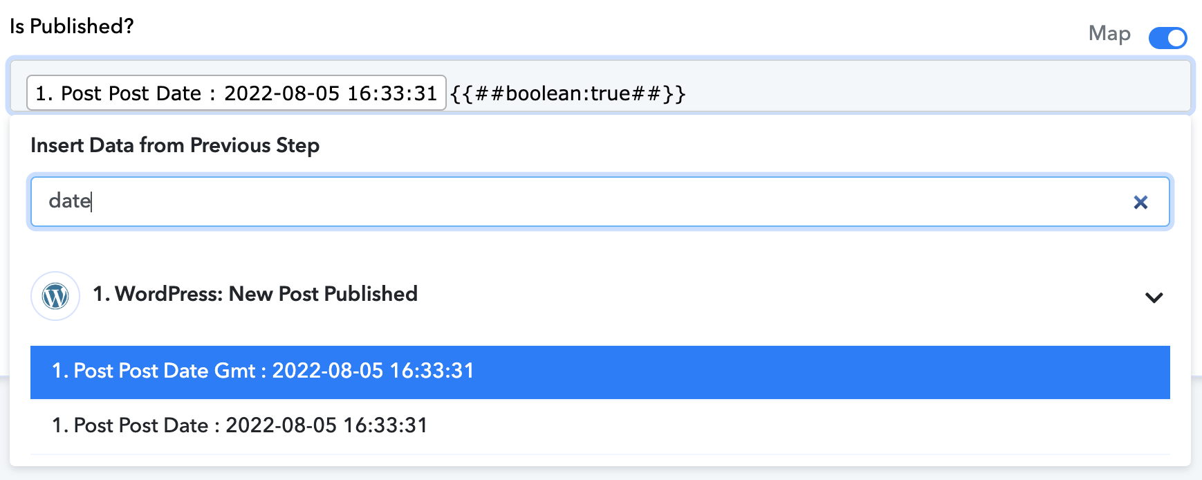Click the Map label next to switch
1202x480 pixels.
coord(1109,33)
